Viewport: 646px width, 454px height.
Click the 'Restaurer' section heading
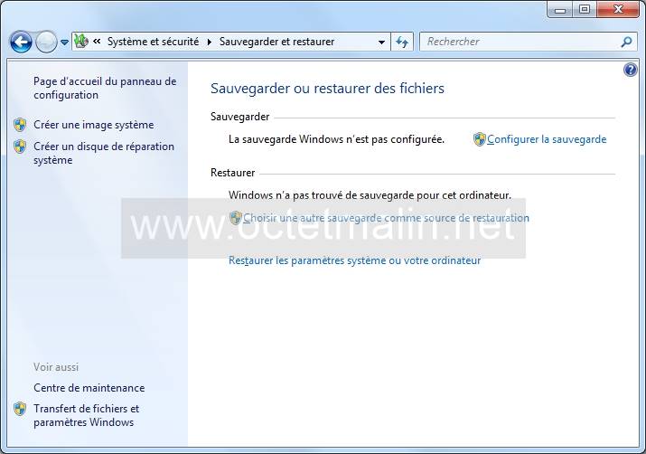pyautogui.click(x=233, y=173)
